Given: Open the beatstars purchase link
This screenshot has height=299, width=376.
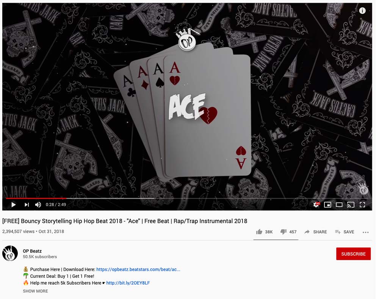Looking at the screenshot, I should pyautogui.click(x=138, y=269).
